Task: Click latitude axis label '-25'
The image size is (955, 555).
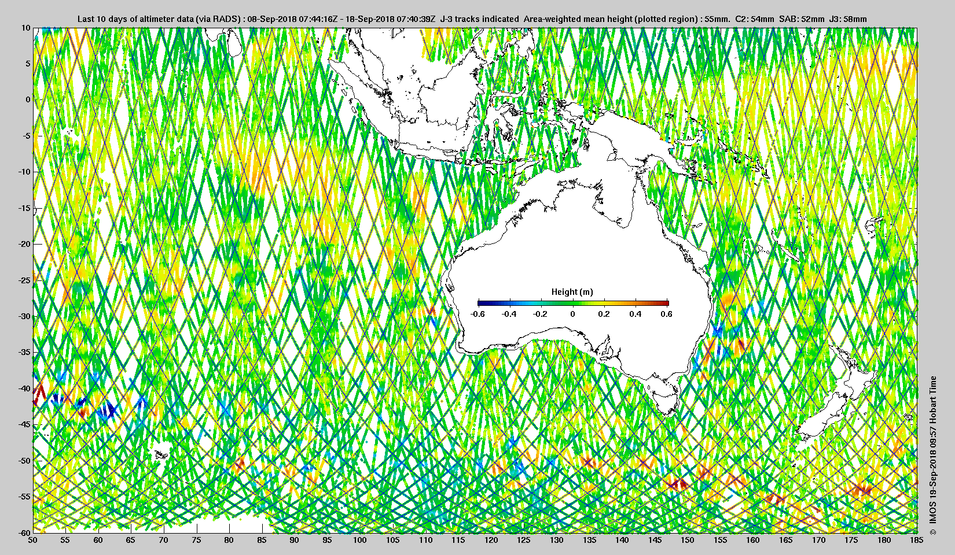Action: [24, 280]
